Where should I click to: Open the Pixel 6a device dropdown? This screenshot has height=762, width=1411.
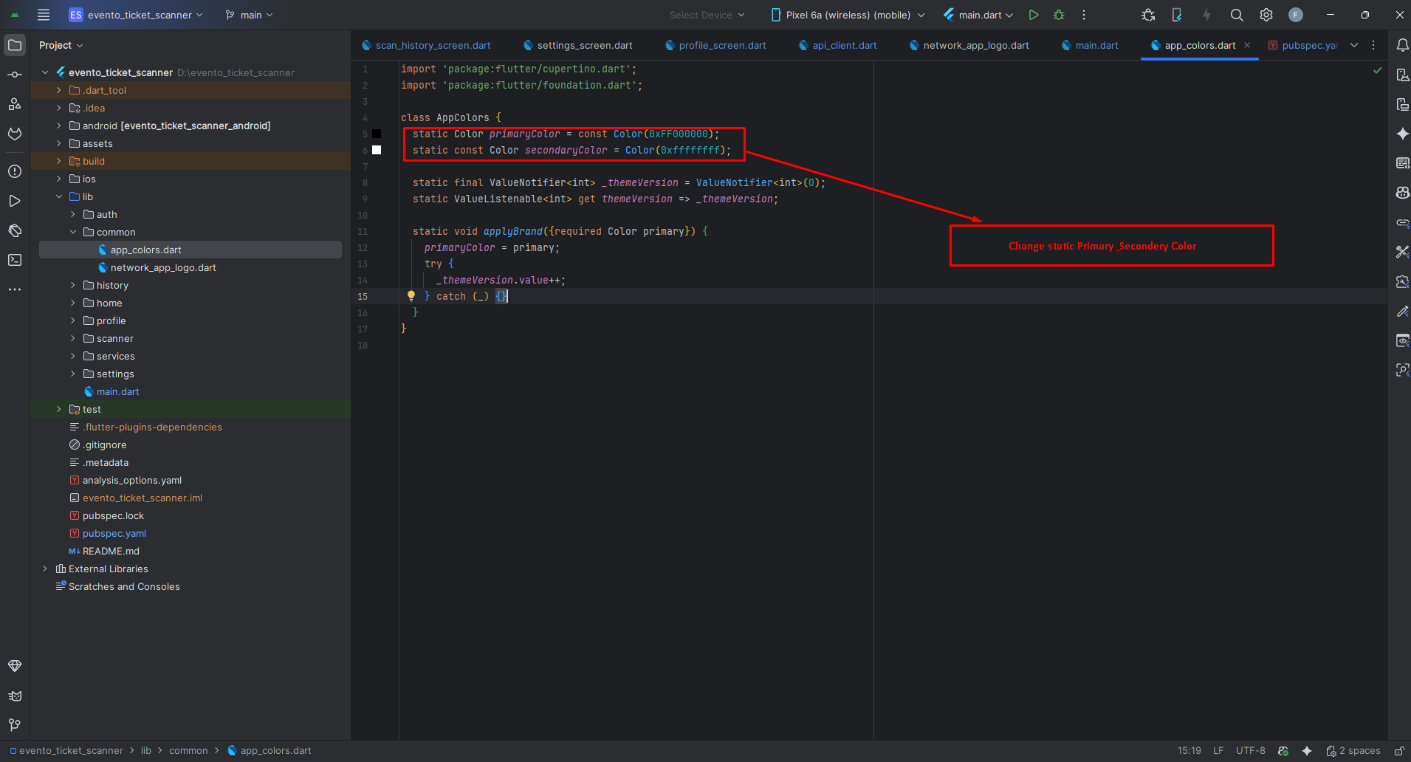pyautogui.click(x=848, y=15)
